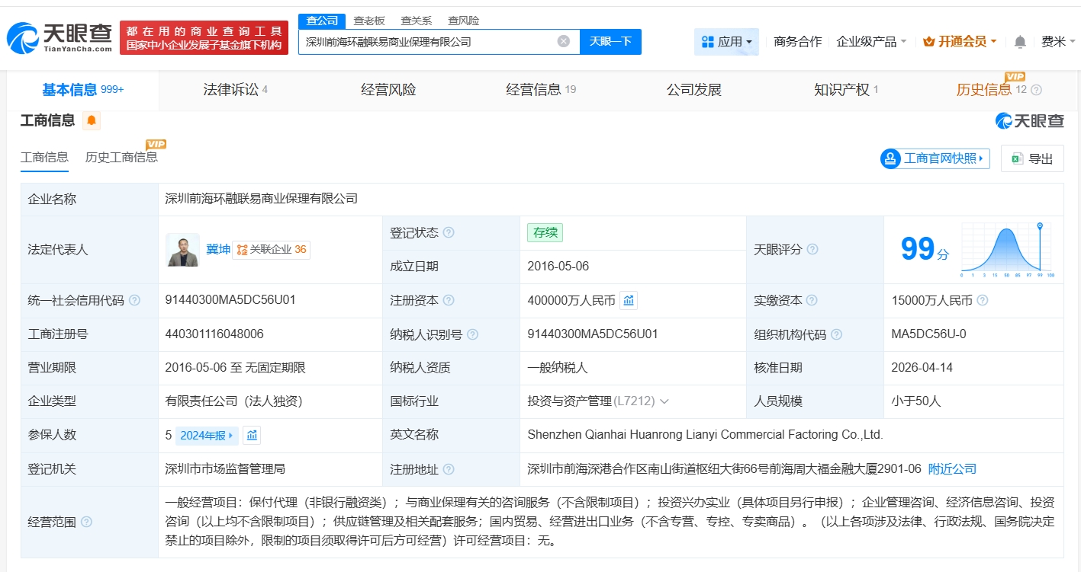Click the chart icon beside 2024年报
The image size is (1081, 572).
pyautogui.click(x=250, y=435)
